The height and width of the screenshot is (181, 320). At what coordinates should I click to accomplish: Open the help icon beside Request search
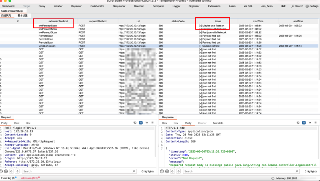[x=1, y=171]
